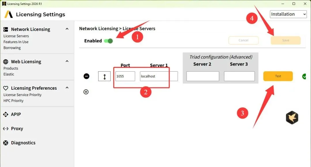The height and width of the screenshot is (167, 311).
Task: Collapse the Network Licensing section chevron
Action: click(67, 29)
